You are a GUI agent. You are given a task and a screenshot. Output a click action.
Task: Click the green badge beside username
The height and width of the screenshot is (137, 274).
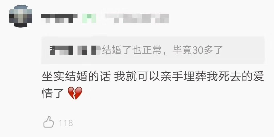pyautogui.click(x=89, y=18)
